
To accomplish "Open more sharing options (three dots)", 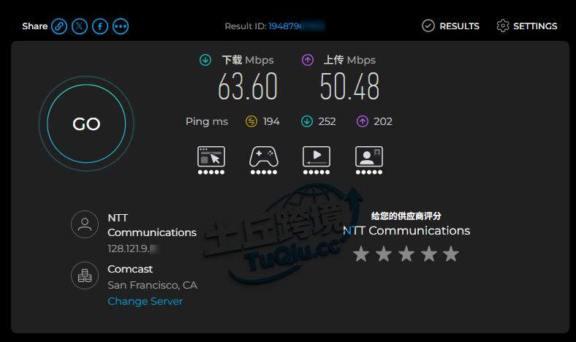I will point(121,26).
